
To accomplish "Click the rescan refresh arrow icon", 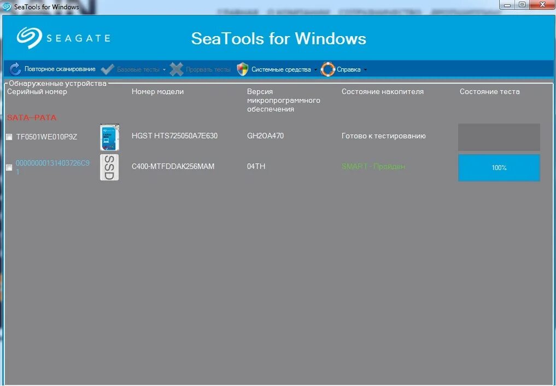I will coord(15,69).
